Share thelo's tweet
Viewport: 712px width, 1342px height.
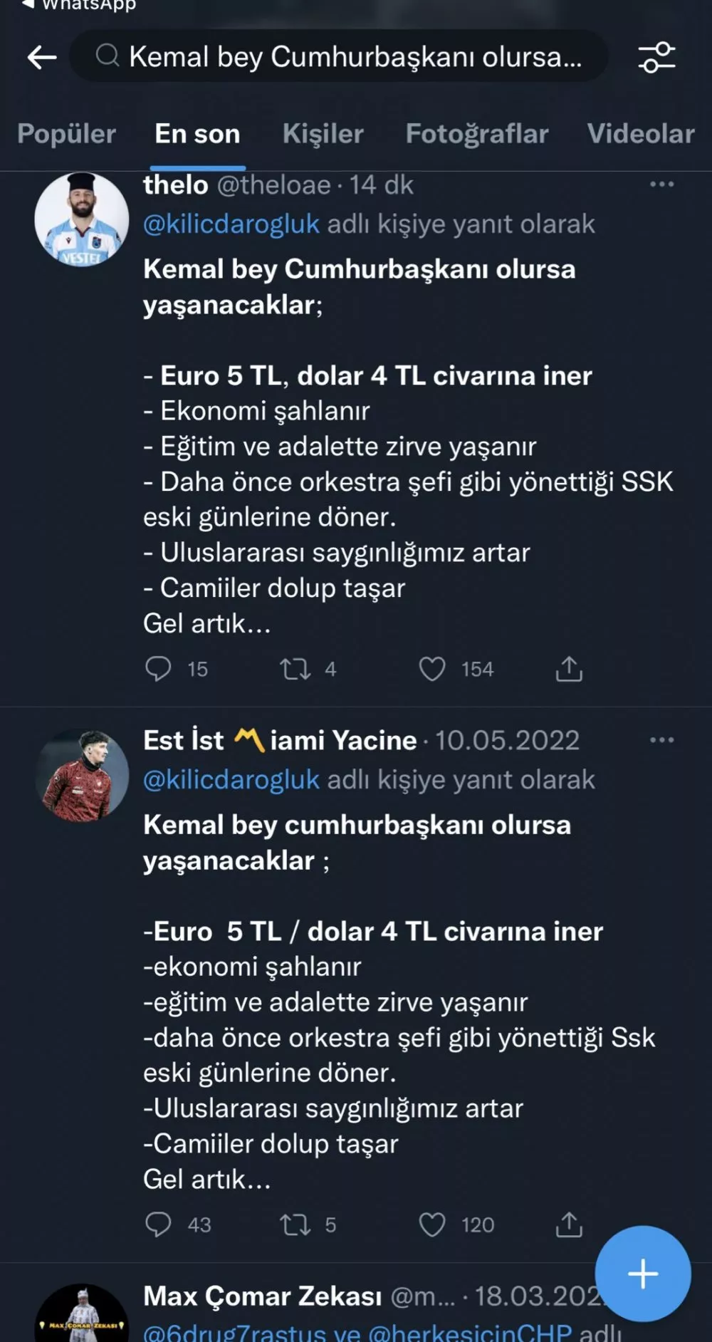tap(569, 669)
